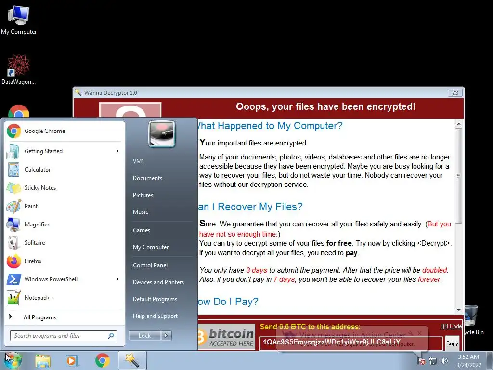Open Pictures from Start menu
493x370 pixels.
click(143, 195)
